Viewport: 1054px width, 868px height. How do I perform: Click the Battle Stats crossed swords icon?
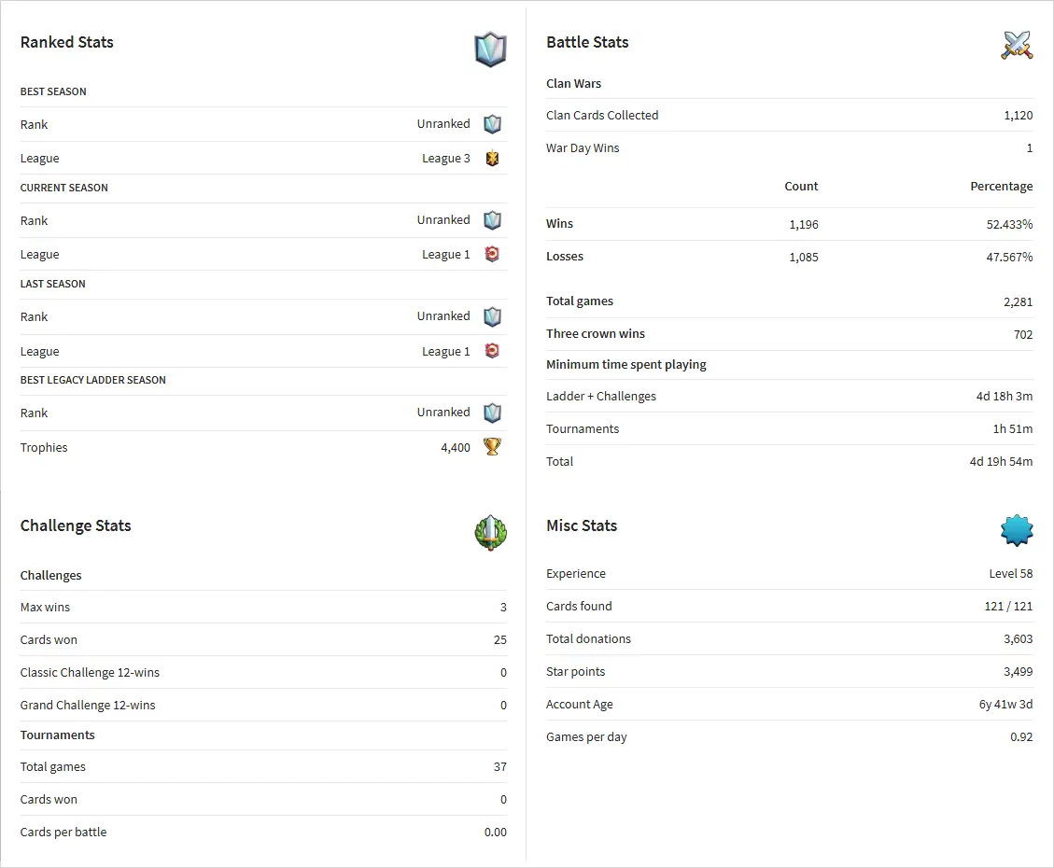pos(1017,45)
